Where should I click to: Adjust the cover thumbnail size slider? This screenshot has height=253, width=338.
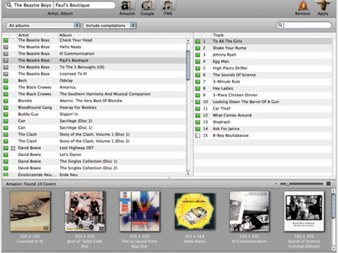click(288, 184)
